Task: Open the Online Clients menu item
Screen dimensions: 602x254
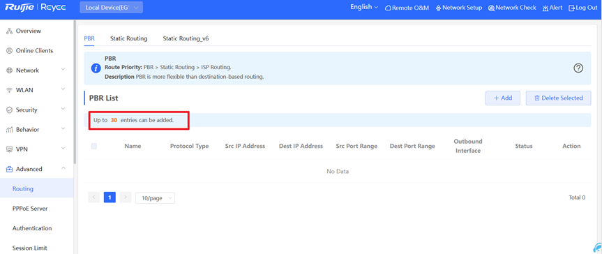Action: tap(36, 51)
